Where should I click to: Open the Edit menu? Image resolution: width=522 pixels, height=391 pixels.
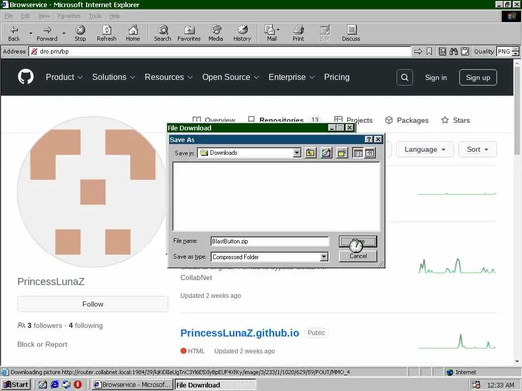[25, 16]
